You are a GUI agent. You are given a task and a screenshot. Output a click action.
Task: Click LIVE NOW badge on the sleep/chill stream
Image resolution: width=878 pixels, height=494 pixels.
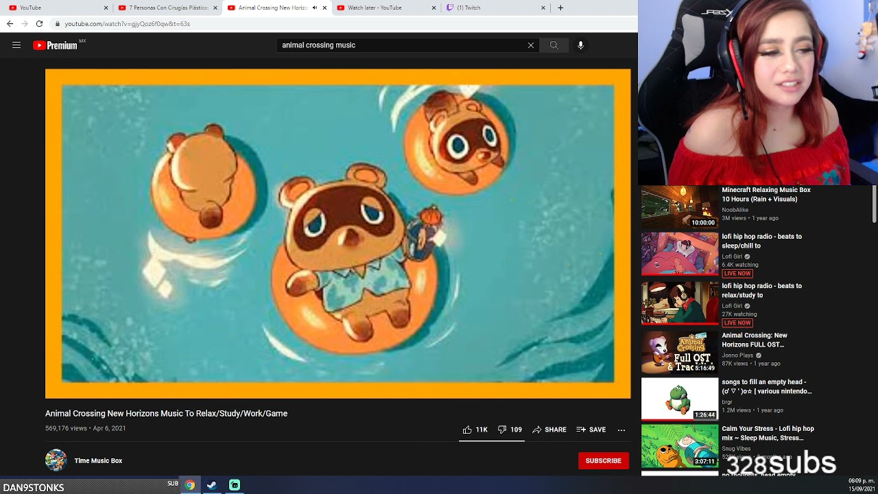[x=737, y=273]
